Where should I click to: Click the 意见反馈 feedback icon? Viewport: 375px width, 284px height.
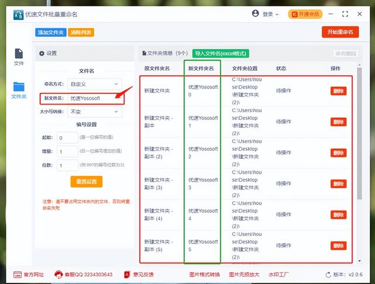click(127, 275)
